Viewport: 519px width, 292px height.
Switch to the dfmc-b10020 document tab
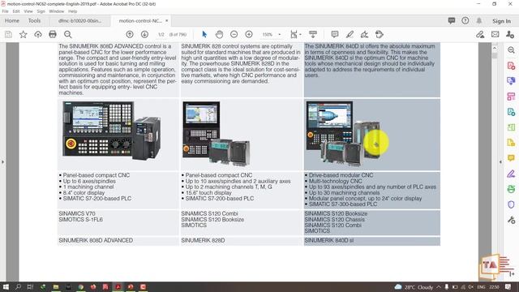click(x=79, y=20)
